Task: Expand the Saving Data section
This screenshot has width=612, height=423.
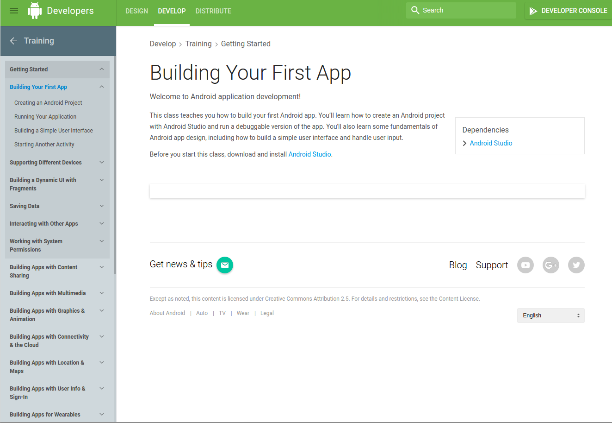Action: pyautogui.click(x=102, y=206)
